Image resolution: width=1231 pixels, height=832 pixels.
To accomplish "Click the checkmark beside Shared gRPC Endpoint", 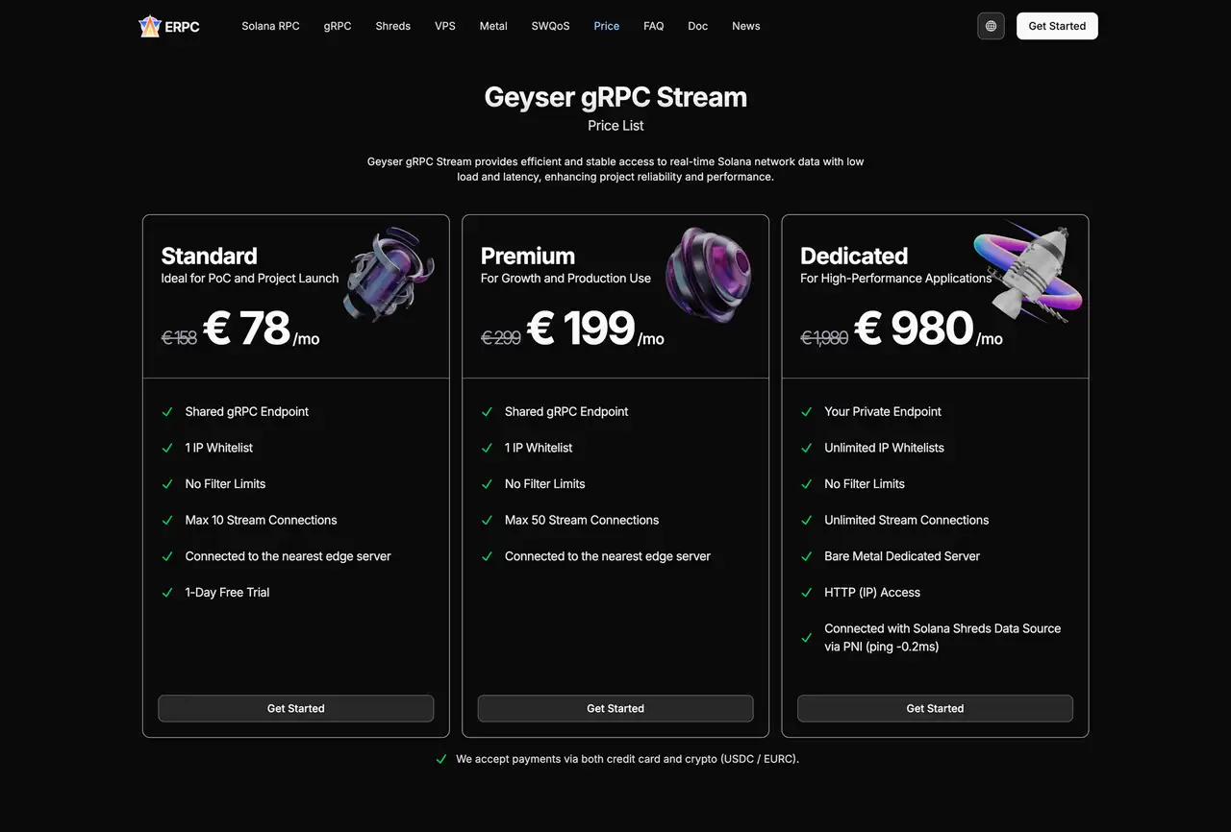I will point(167,411).
